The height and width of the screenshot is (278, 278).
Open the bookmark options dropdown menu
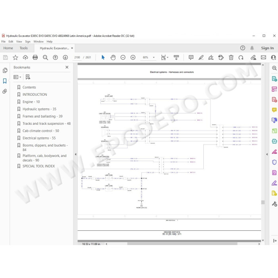click(x=17, y=77)
